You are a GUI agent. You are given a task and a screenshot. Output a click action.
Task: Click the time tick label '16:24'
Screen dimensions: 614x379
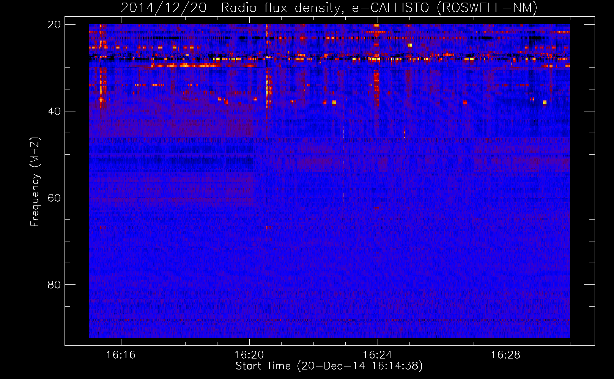[x=378, y=355]
